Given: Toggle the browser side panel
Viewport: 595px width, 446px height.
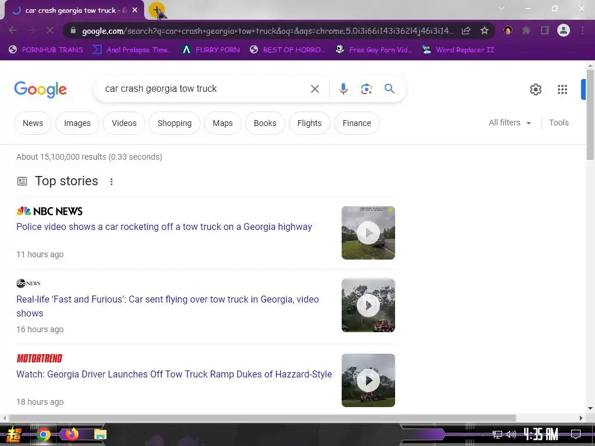Looking at the screenshot, I should [545, 30].
